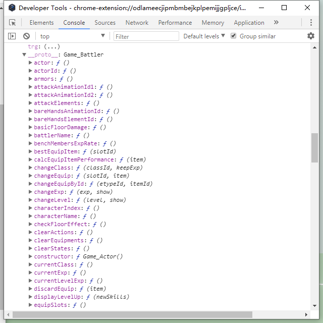Screen dimensions: 323x323
Task: Invoke getter for trg (...)
Action: coord(52,46)
